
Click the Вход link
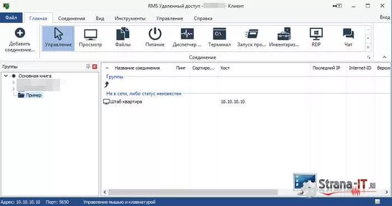pos(385,17)
